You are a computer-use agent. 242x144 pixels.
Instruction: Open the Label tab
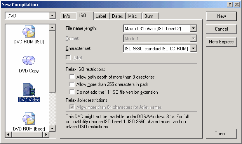[101, 16]
